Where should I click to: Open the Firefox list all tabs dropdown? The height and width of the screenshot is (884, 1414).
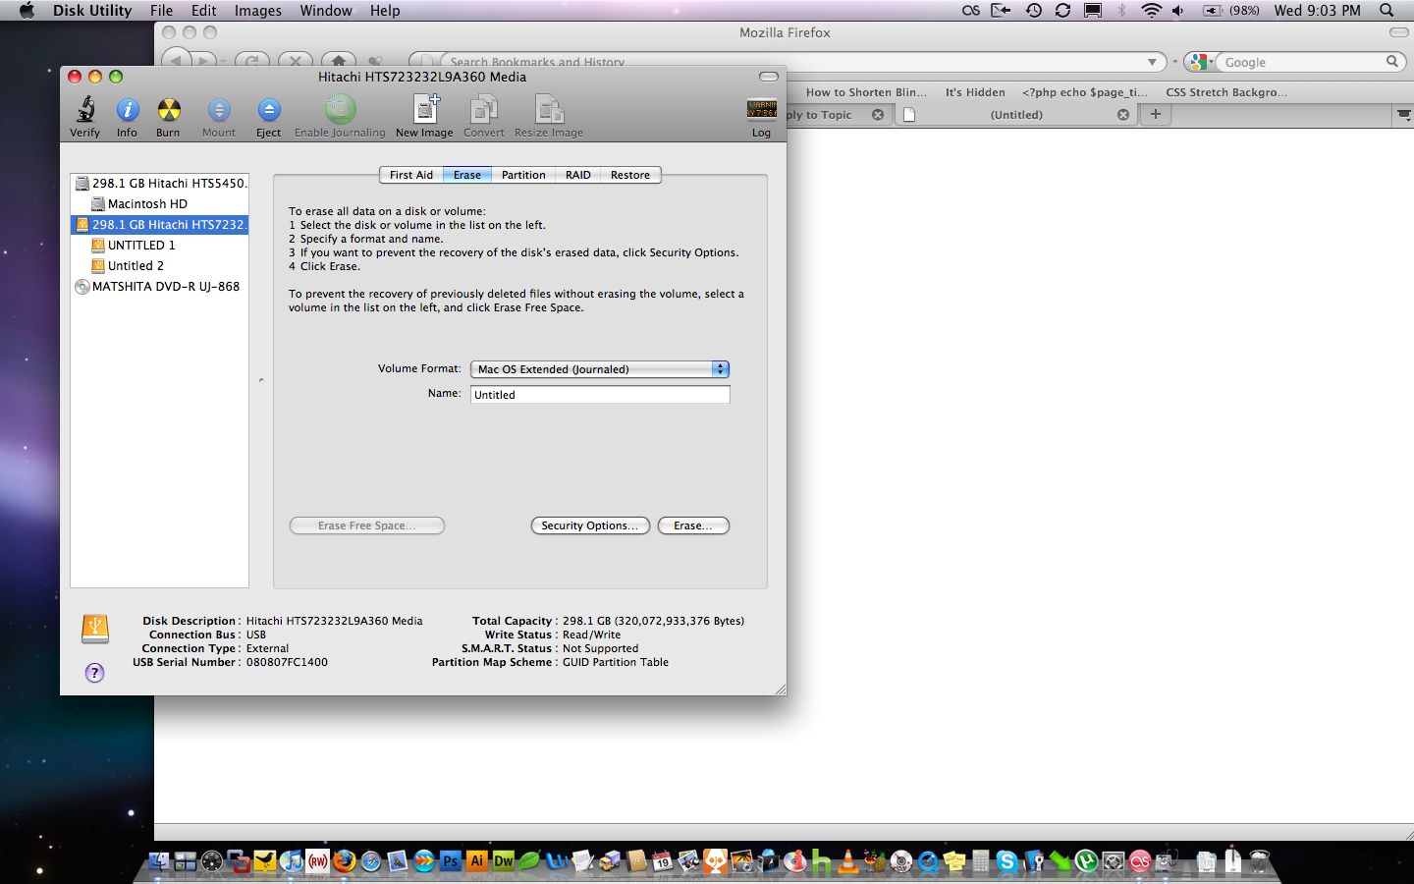1403,115
